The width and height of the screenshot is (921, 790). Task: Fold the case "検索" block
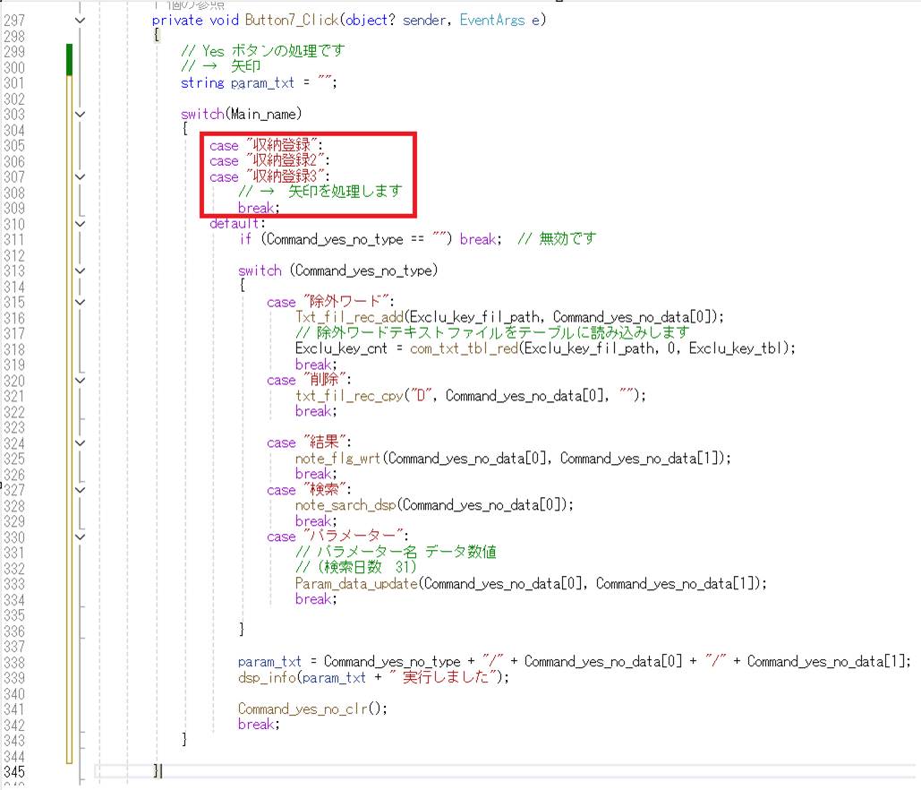[81, 490]
